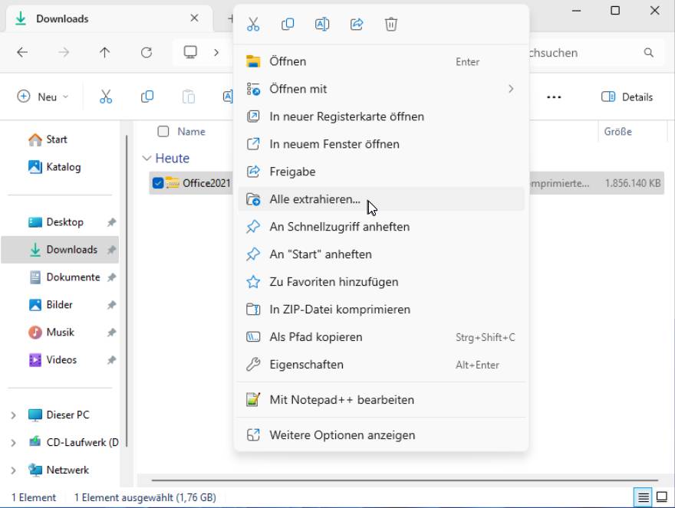This screenshot has height=508, width=675.
Task: Click the pin icon beside Musik
Action: click(111, 332)
